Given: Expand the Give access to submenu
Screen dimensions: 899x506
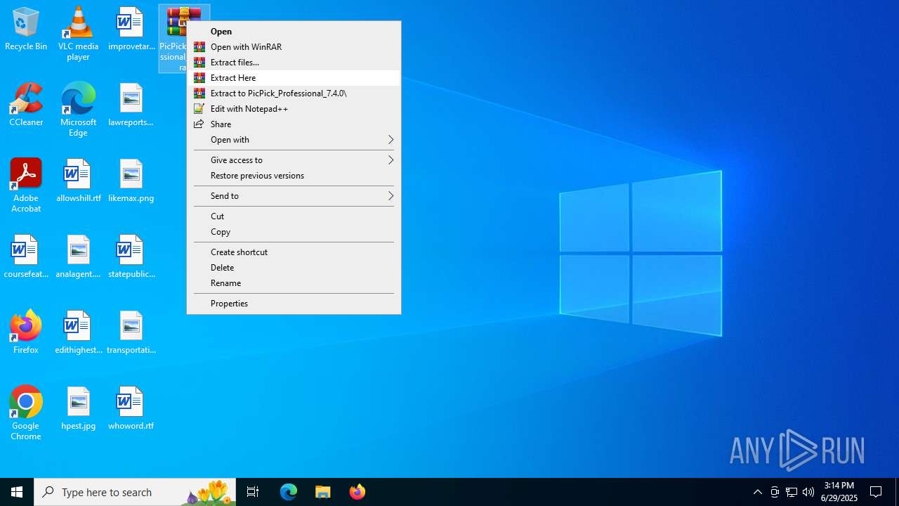Looking at the screenshot, I should click(294, 160).
